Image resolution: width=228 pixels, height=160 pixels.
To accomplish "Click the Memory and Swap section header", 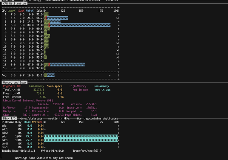I will [x=14, y=82].
